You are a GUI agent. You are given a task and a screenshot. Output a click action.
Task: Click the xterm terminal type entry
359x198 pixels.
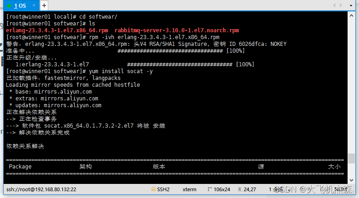tap(190, 189)
